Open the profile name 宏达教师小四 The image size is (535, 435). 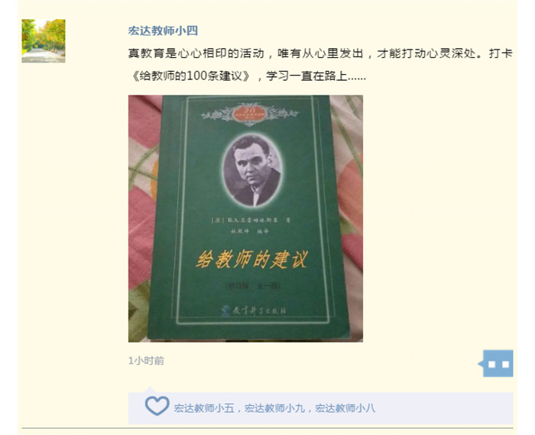click(x=163, y=31)
